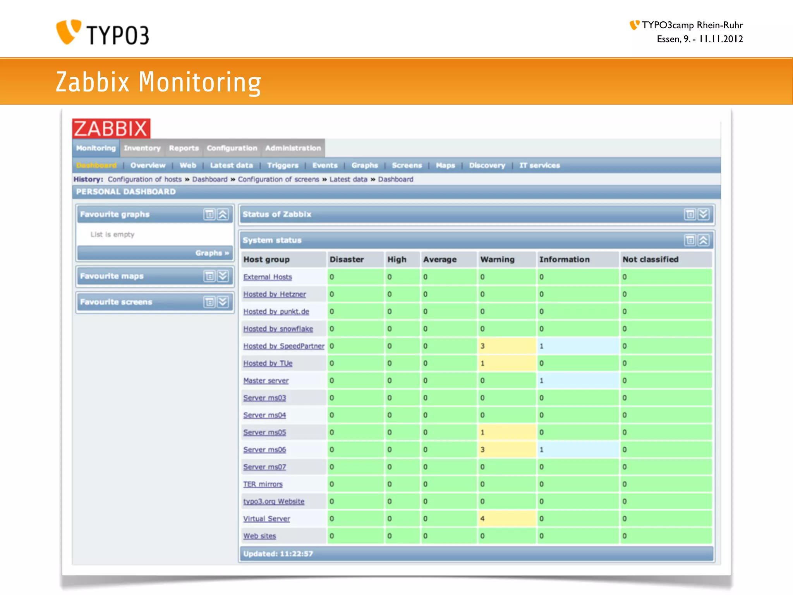Screen dimensions: 793x595
Task: Select Latest data in the submenu
Action: tap(231, 165)
